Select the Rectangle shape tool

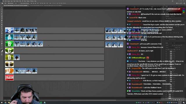(x=2, y=41)
